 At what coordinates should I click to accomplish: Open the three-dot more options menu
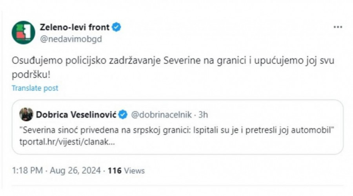(338, 27)
